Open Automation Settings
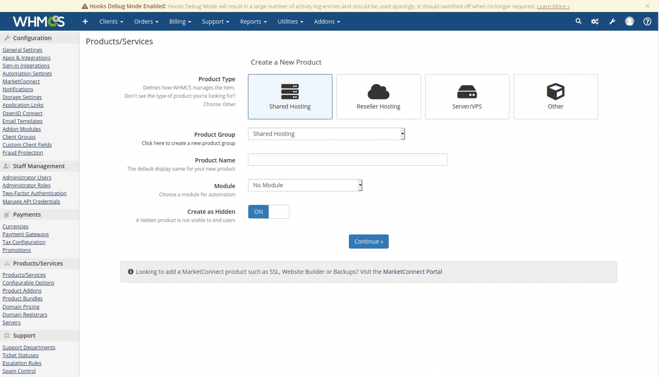The image size is (659, 377). point(27,73)
